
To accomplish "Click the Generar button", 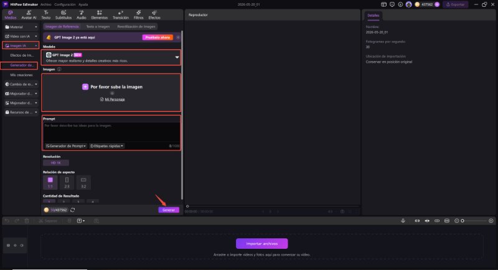I will click(169, 210).
